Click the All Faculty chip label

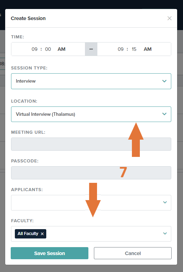point(28,234)
